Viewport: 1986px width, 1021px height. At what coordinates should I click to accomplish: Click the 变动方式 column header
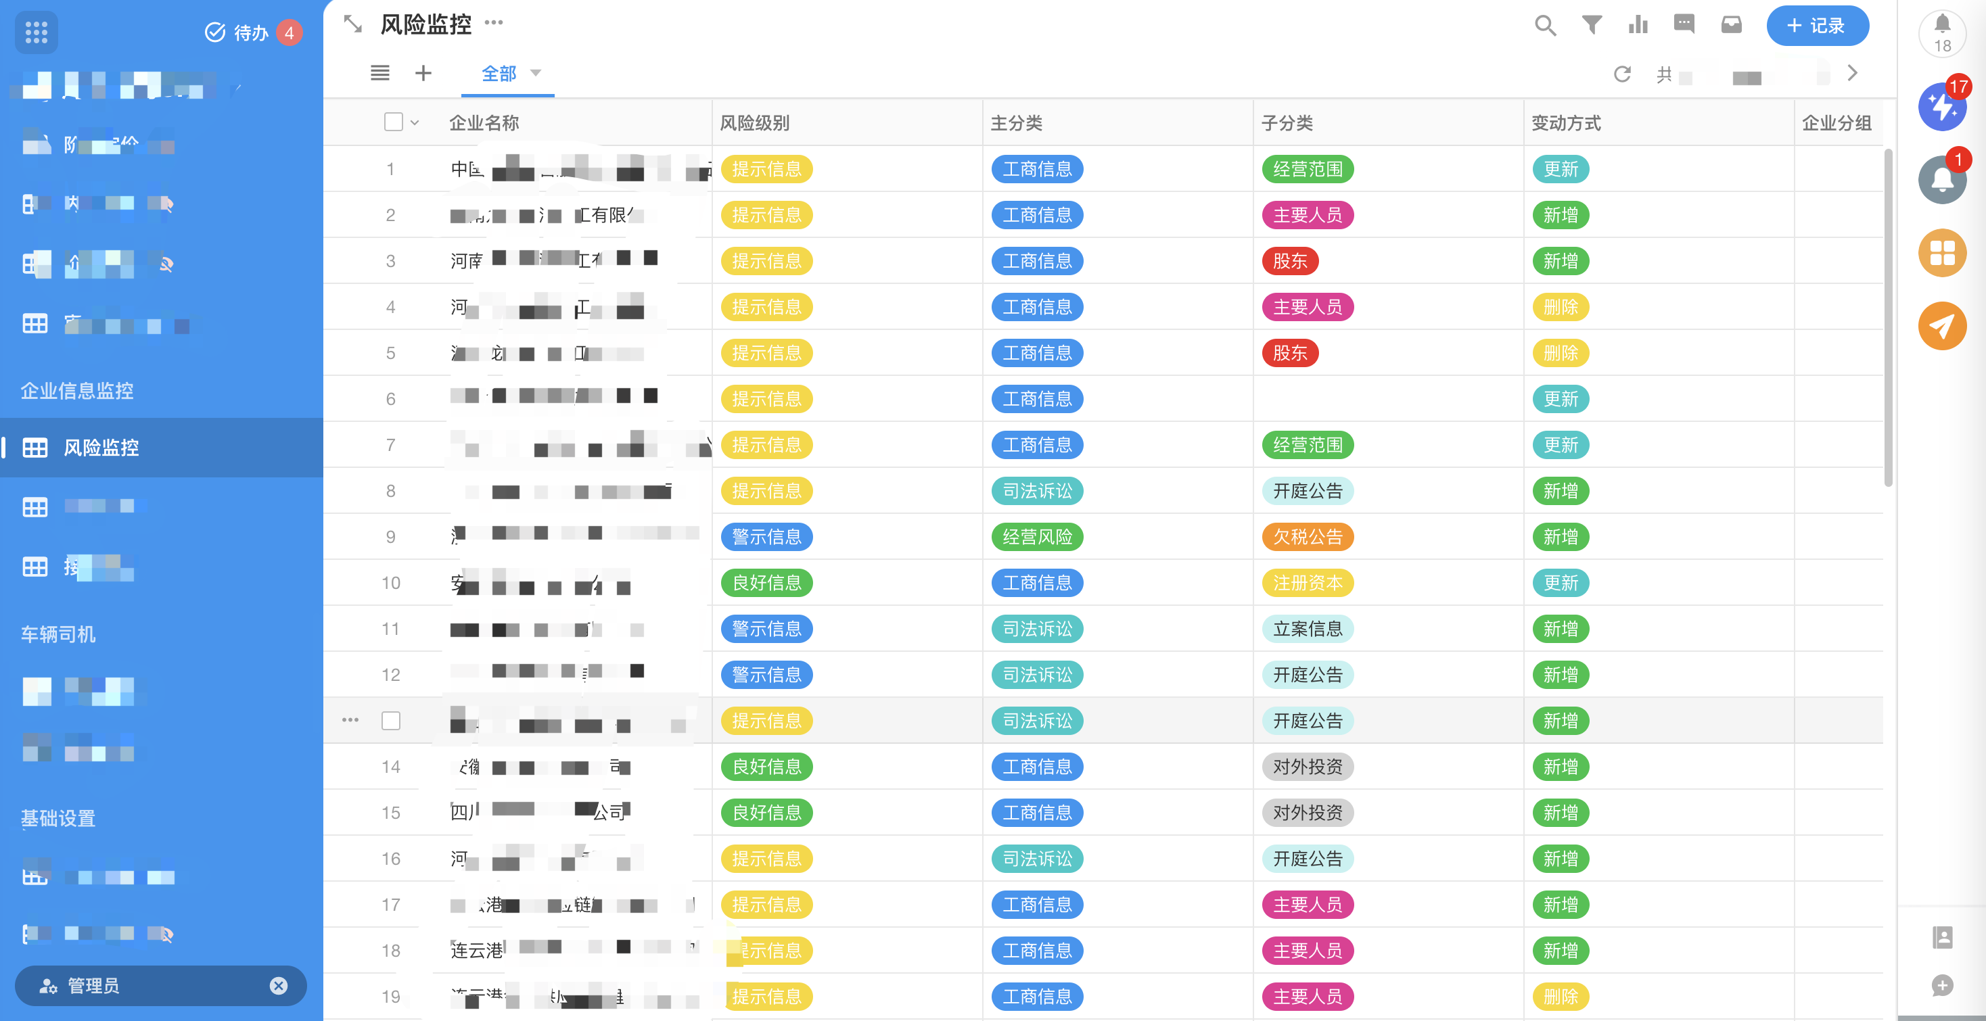coord(1566,122)
